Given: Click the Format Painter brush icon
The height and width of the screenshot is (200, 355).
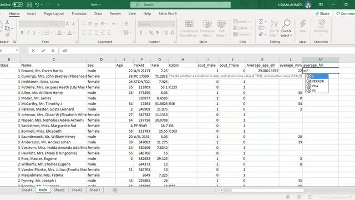Looking at the screenshot, I should [x=7, y=34].
